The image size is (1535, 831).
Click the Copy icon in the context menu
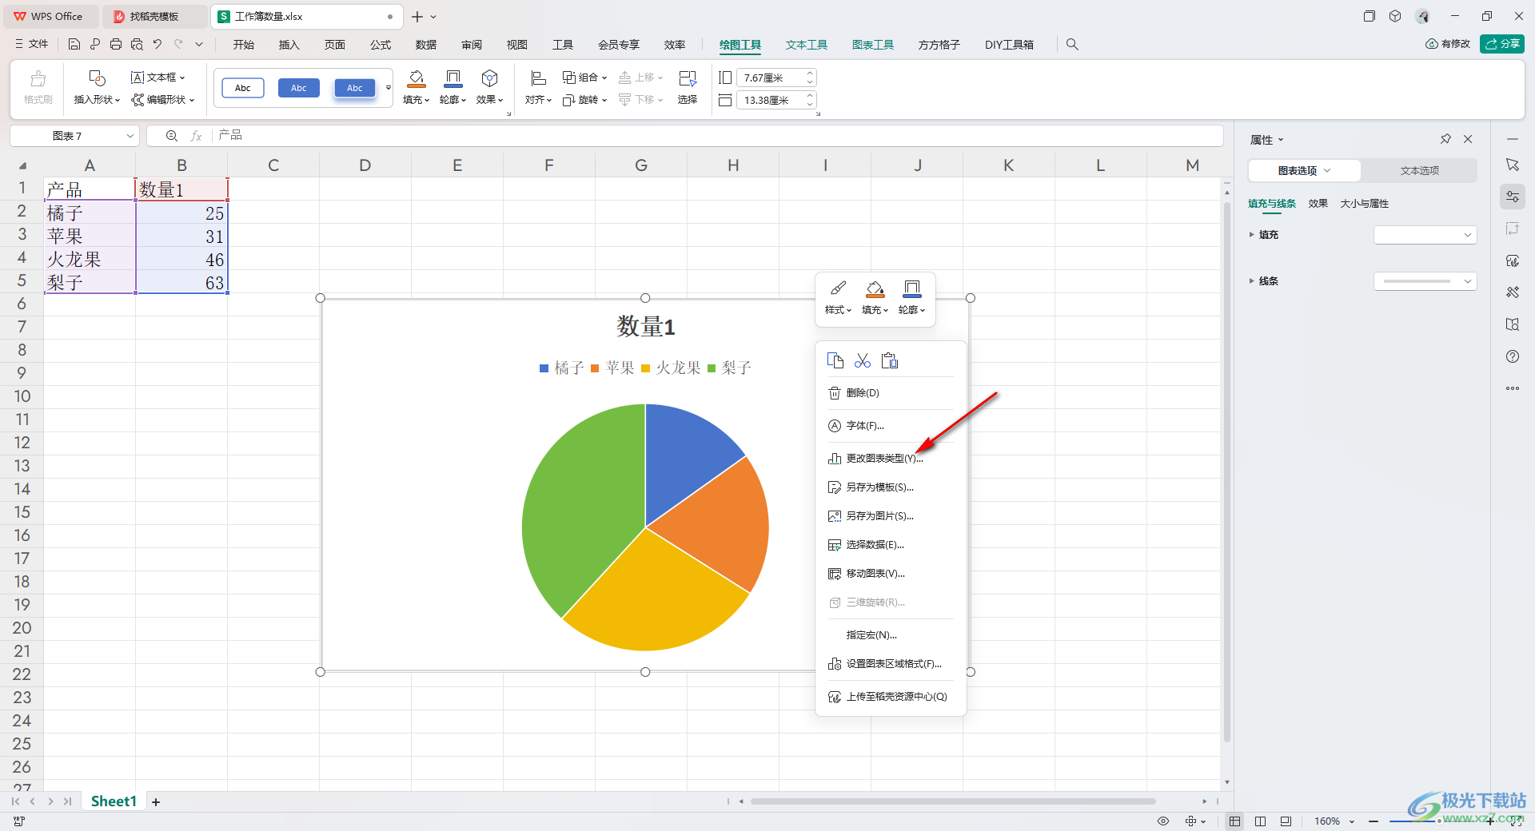pos(835,360)
